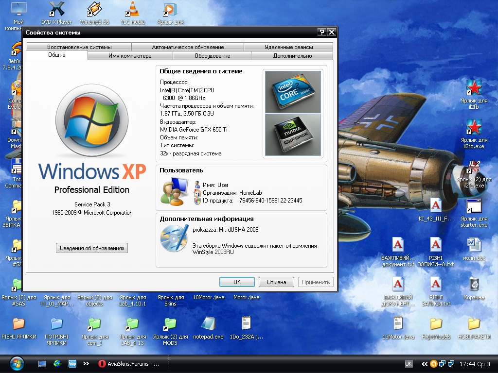Click the 'Организация: HomeLab' line
Screen dimensions: 498x373
(x=232, y=192)
